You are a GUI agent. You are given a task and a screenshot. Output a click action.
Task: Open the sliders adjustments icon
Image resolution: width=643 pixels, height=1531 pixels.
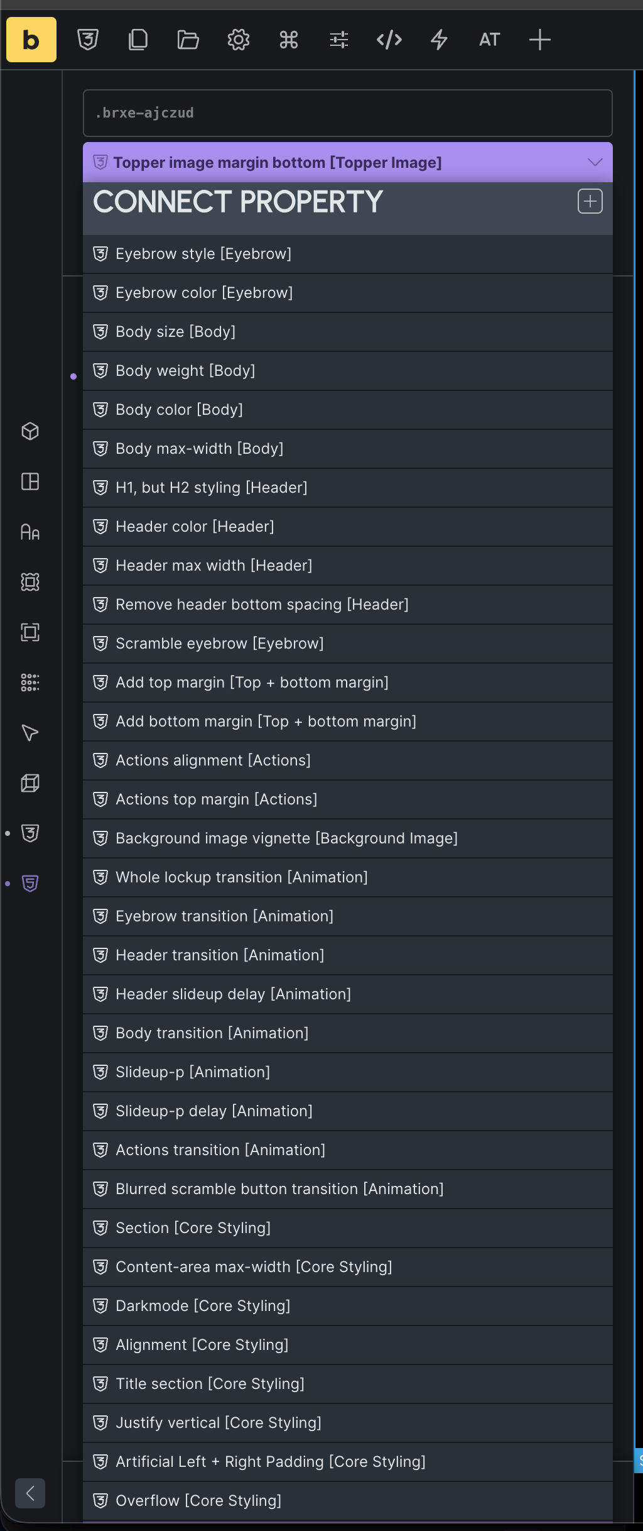(x=338, y=40)
